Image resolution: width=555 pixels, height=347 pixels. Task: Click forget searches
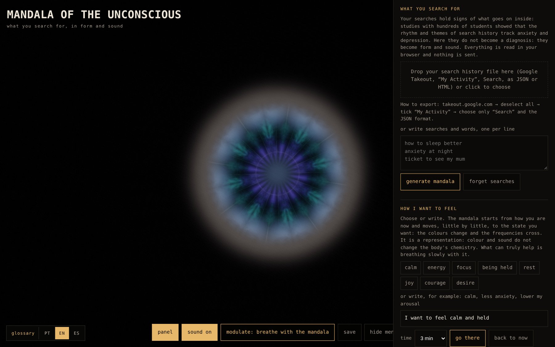(x=491, y=182)
